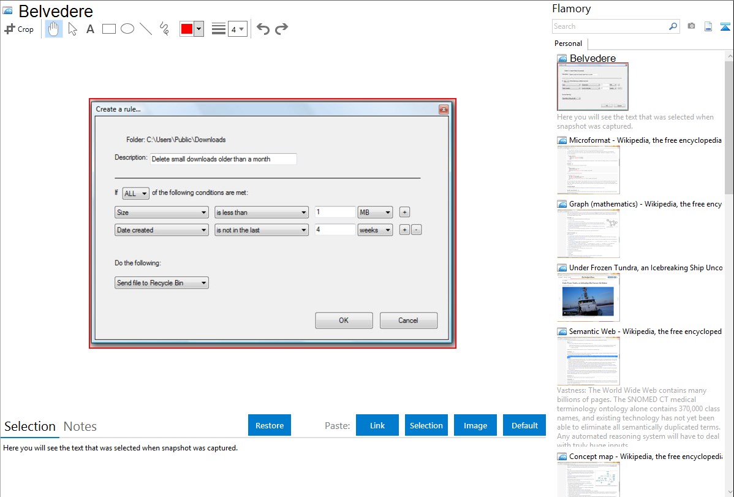734x497 pixels.
Task: Select the Crop tool
Action: pyautogui.click(x=19, y=29)
